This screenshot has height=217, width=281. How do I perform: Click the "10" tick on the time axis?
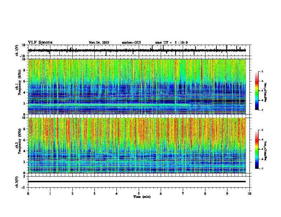click(x=249, y=194)
